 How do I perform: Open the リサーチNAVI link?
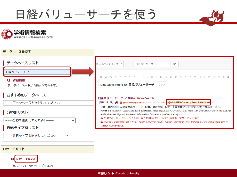click(25, 159)
